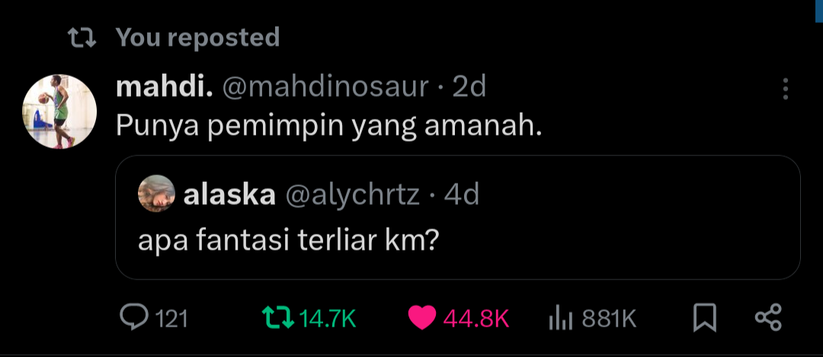Open mahdi's basketball profile picture
Viewport: 823px width, 357px height.
pyautogui.click(x=59, y=112)
